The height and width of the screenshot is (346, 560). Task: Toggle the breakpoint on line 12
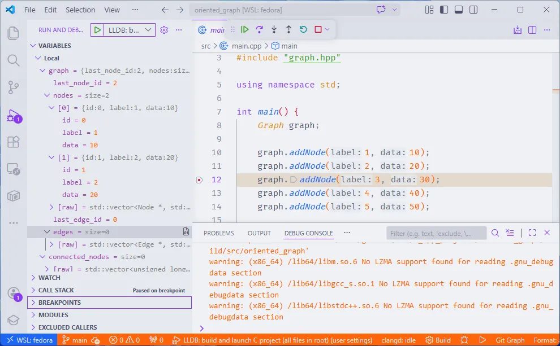click(x=199, y=179)
